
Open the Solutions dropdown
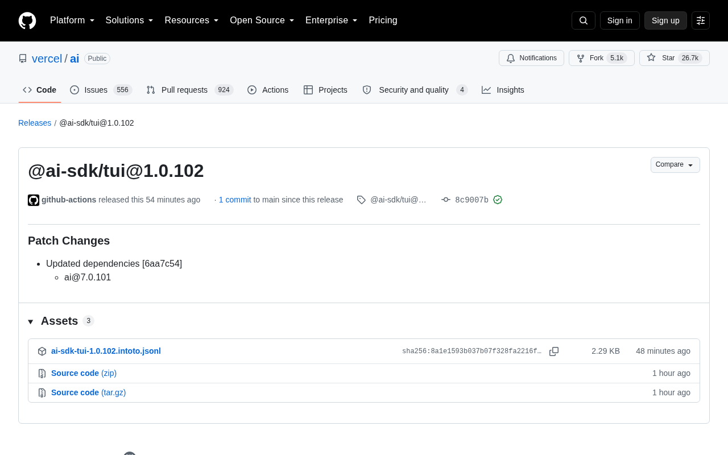129,20
